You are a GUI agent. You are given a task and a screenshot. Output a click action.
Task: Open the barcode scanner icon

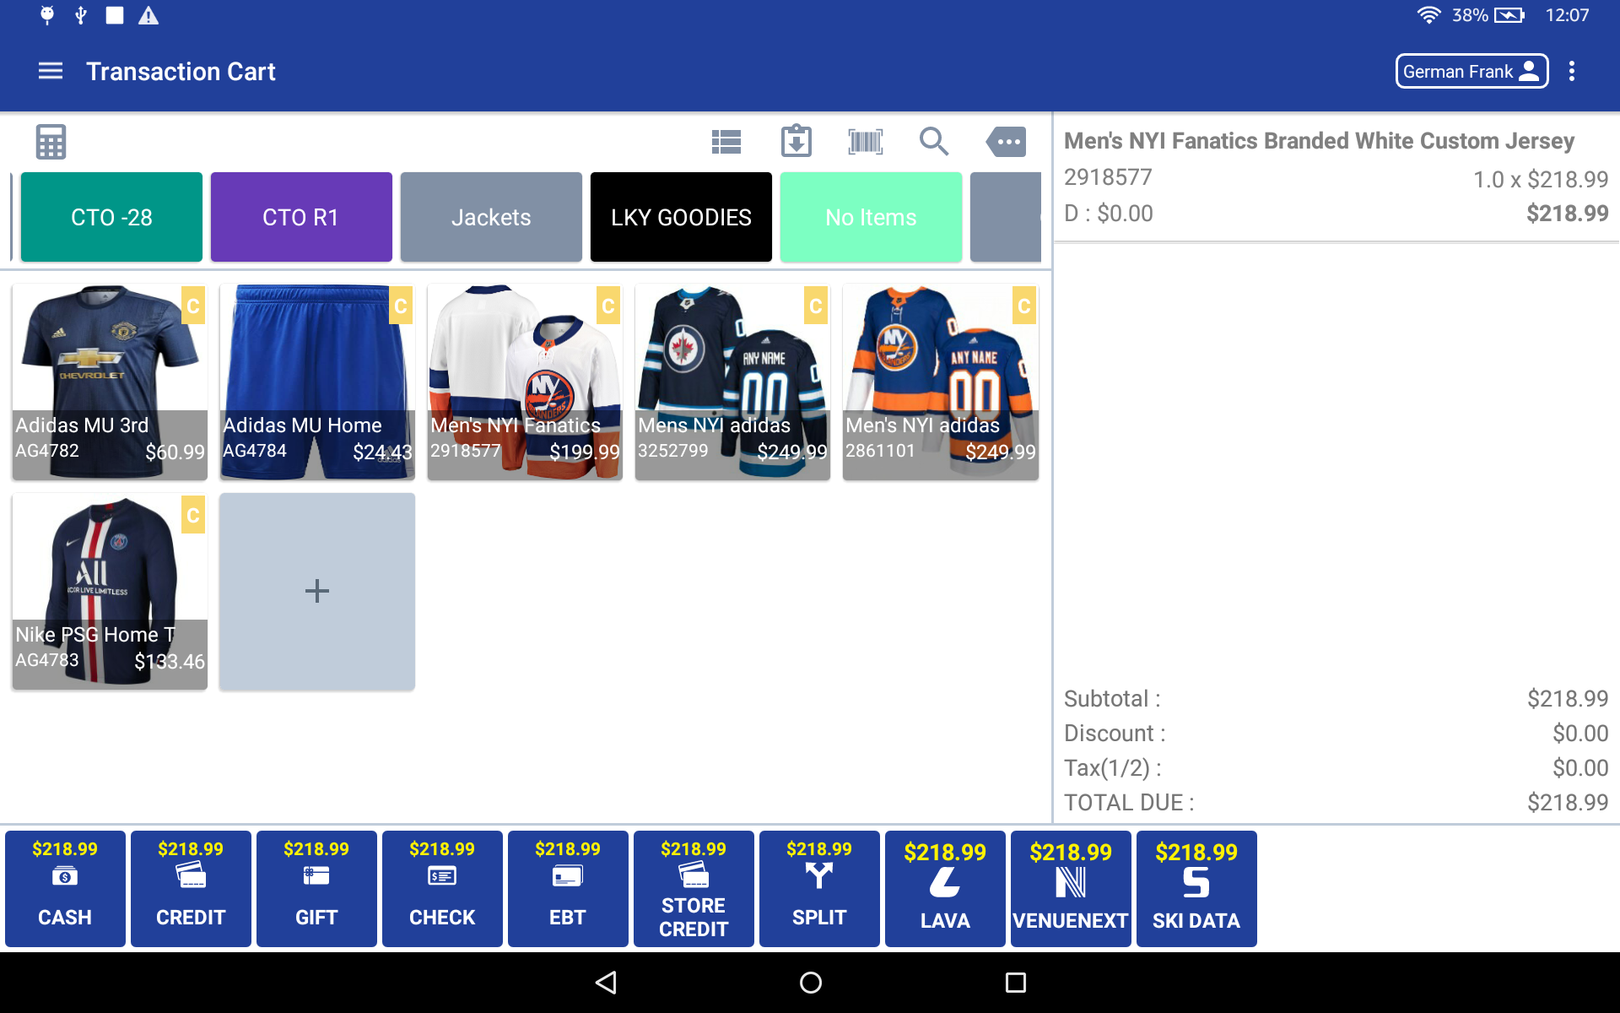866,142
